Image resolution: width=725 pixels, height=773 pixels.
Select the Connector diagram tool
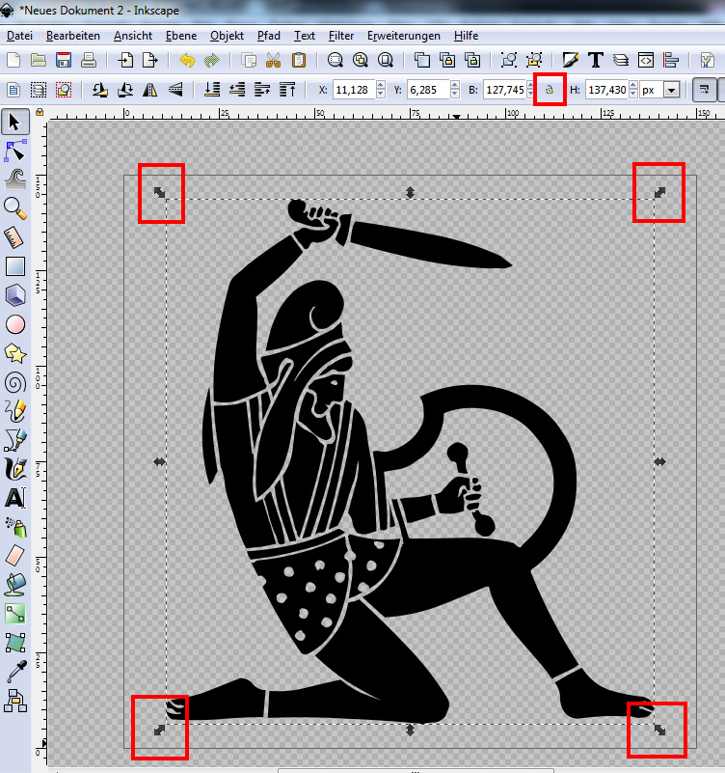15,701
